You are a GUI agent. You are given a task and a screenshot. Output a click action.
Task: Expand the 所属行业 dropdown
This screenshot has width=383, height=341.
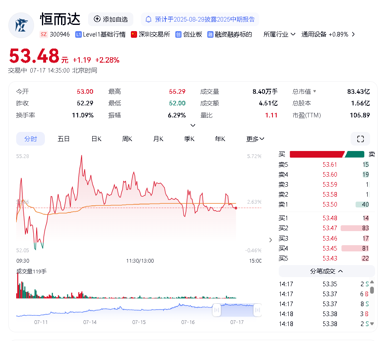[280, 34]
